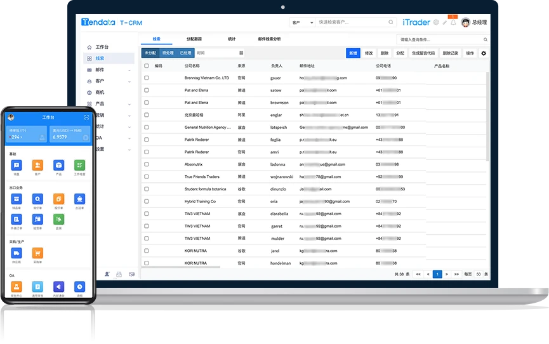
Task: Open the 工作检查 green icon on the phone
Action: [79, 165]
